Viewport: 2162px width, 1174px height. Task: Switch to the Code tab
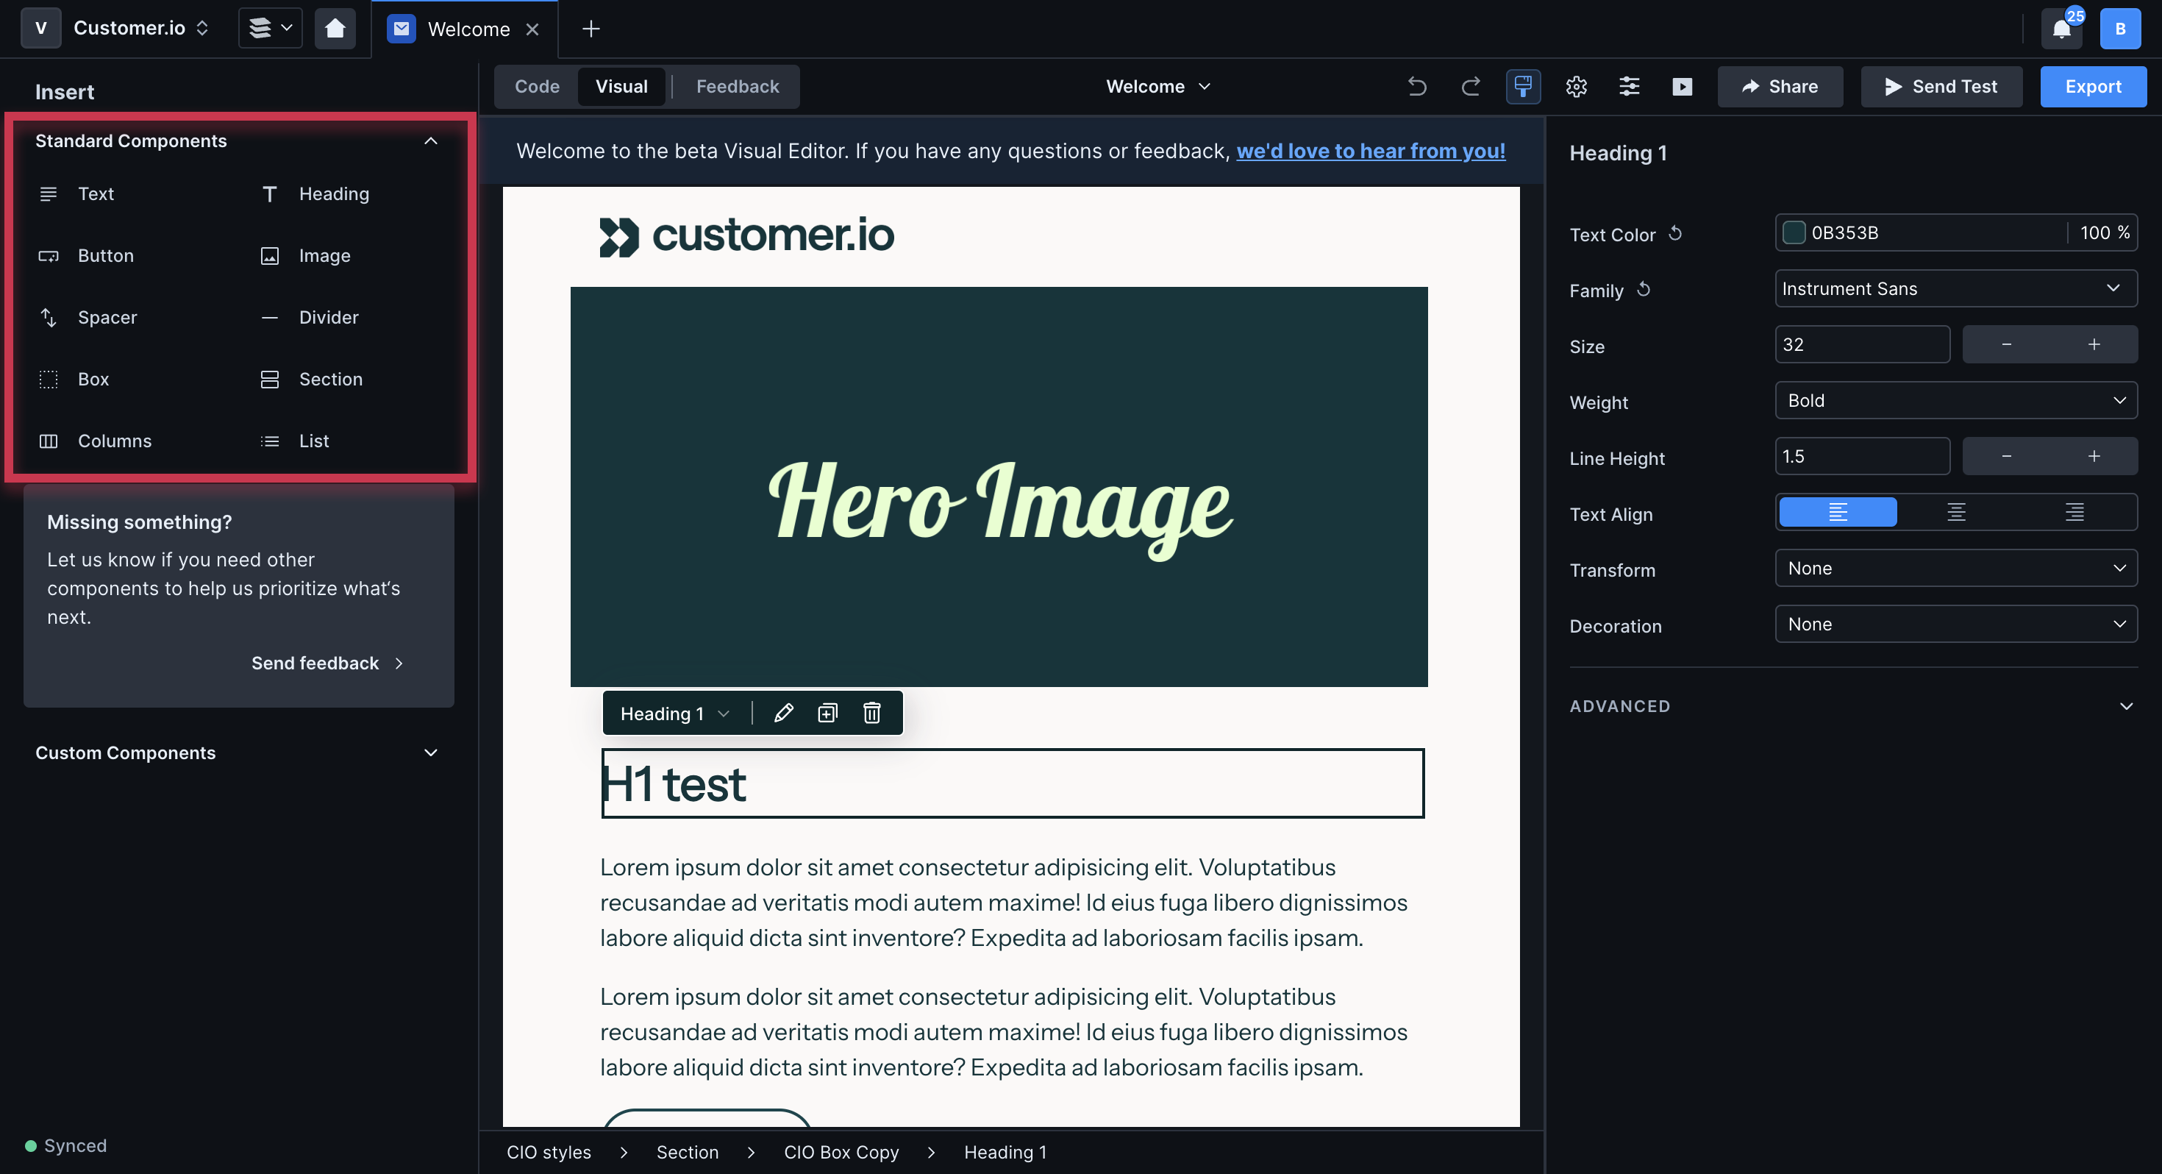[x=537, y=87]
